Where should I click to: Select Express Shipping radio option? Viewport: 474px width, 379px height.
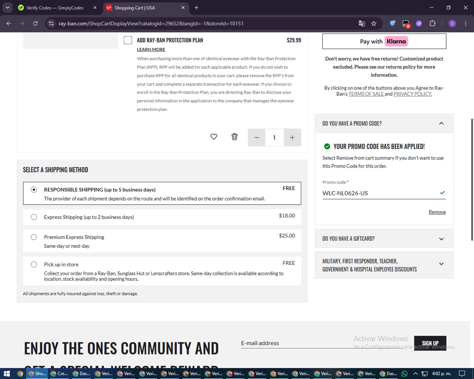[x=34, y=217]
